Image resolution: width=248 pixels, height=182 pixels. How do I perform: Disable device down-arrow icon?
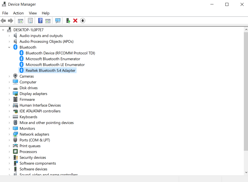pyautogui.click(x=83, y=21)
